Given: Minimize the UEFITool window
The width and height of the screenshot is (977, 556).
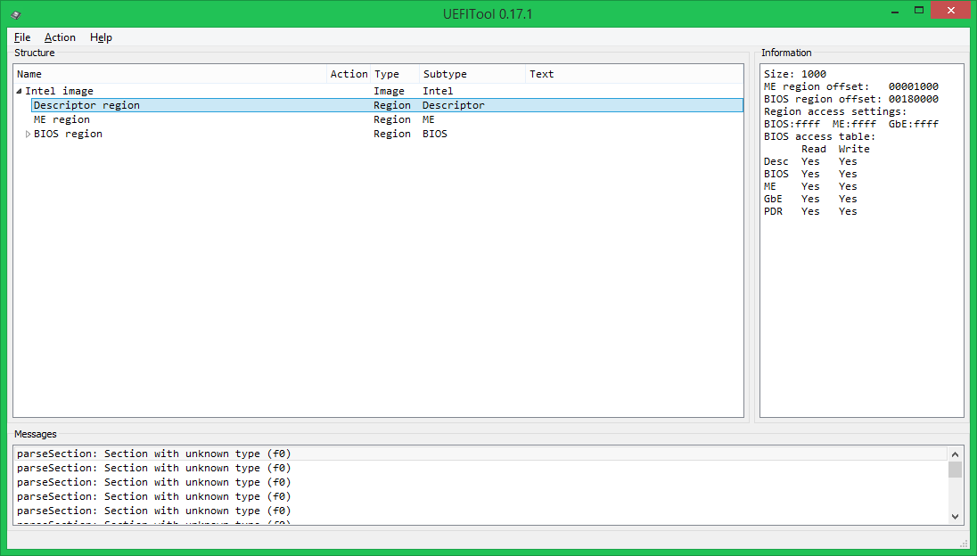Looking at the screenshot, I should pos(895,11).
